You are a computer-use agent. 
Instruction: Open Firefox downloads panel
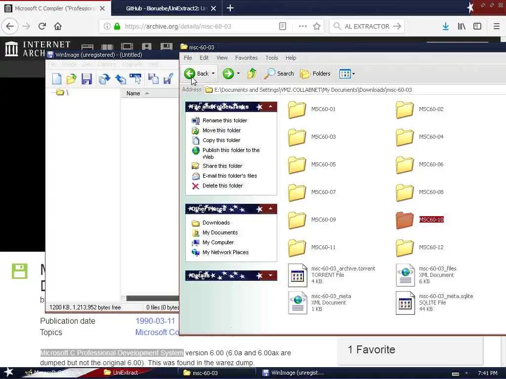446,27
